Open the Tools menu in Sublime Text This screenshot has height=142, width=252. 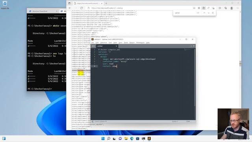pyautogui.click(x=126, y=43)
